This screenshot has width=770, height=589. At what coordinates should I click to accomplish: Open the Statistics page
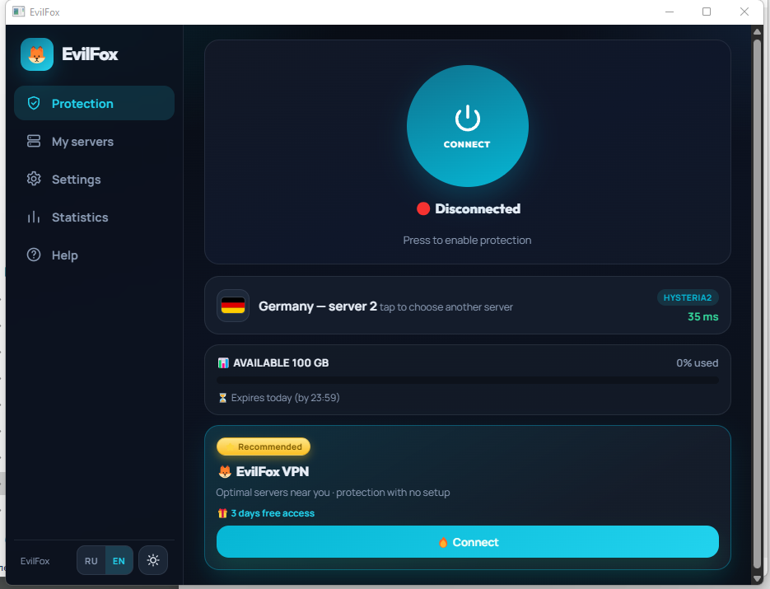[94, 217]
